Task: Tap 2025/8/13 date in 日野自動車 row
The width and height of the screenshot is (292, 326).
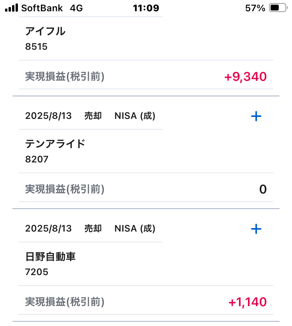Action: tap(48, 228)
